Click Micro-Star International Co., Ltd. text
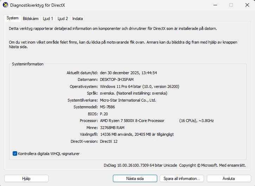The image size is (255, 186). (128, 100)
